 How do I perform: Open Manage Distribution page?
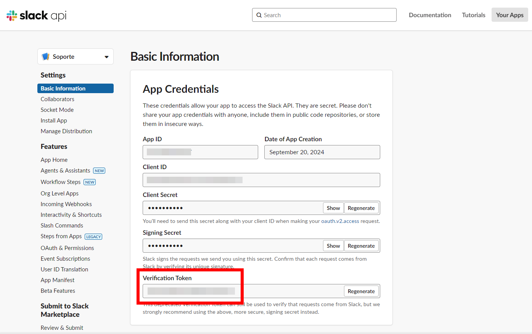pos(66,131)
